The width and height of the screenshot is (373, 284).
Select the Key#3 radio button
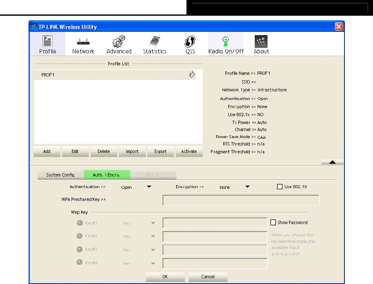coord(80,249)
